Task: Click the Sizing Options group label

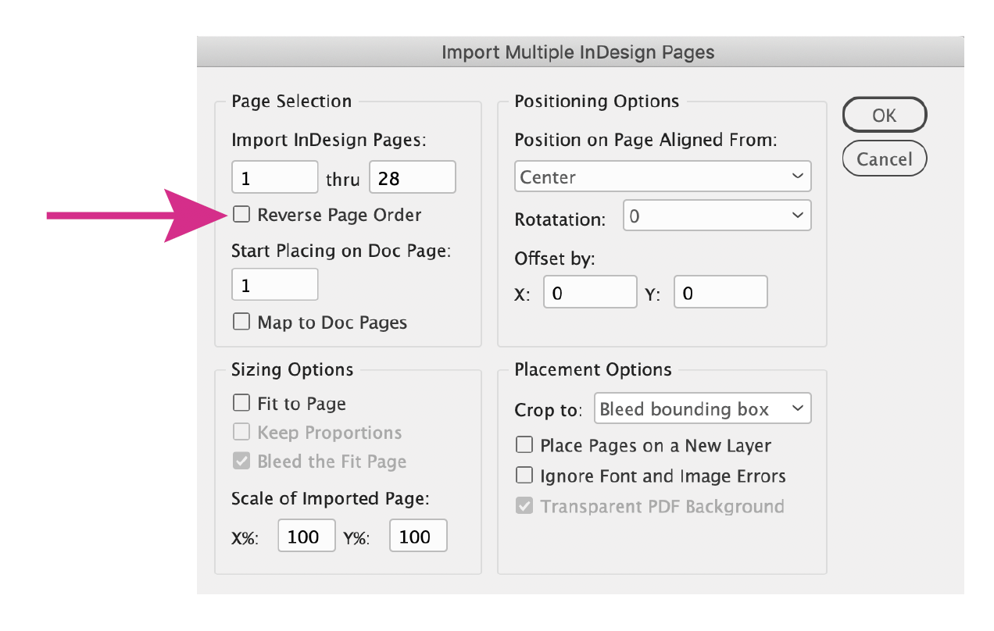Action: pyautogui.click(x=292, y=369)
